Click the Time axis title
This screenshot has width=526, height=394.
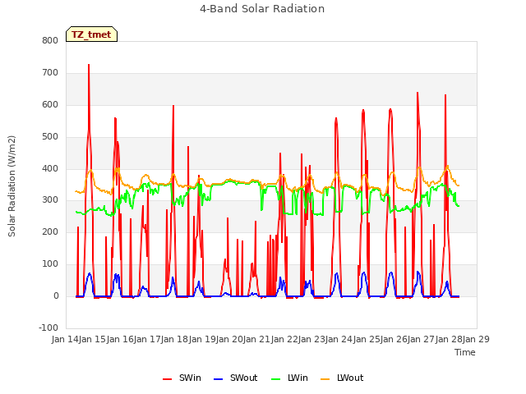pyautogui.click(x=465, y=352)
